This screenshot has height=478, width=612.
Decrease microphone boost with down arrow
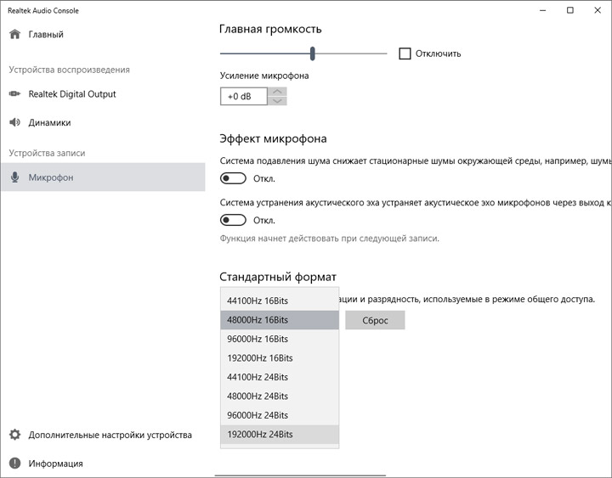[277, 101]
